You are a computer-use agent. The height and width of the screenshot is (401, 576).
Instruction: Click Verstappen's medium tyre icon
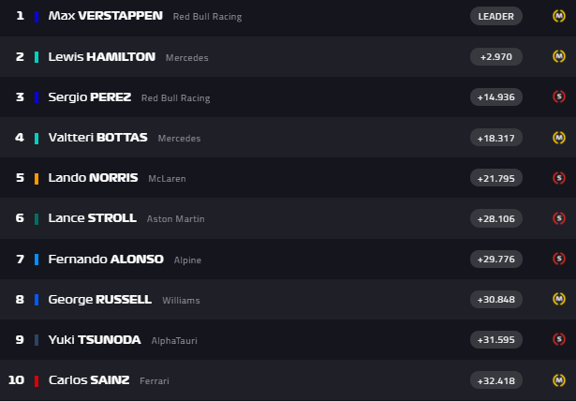[x=558, y=16]
